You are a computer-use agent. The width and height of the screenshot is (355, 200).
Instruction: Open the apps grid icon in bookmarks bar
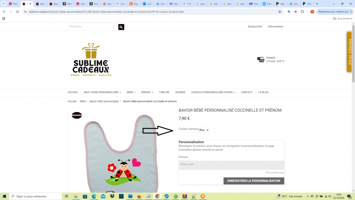[4, 18]
